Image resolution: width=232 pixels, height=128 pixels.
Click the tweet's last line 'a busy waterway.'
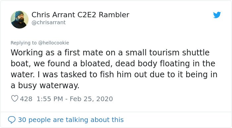[x=45, y=86]
